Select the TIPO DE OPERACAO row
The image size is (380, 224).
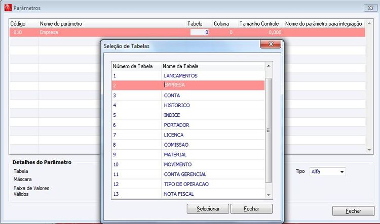[x=188, y=184]
